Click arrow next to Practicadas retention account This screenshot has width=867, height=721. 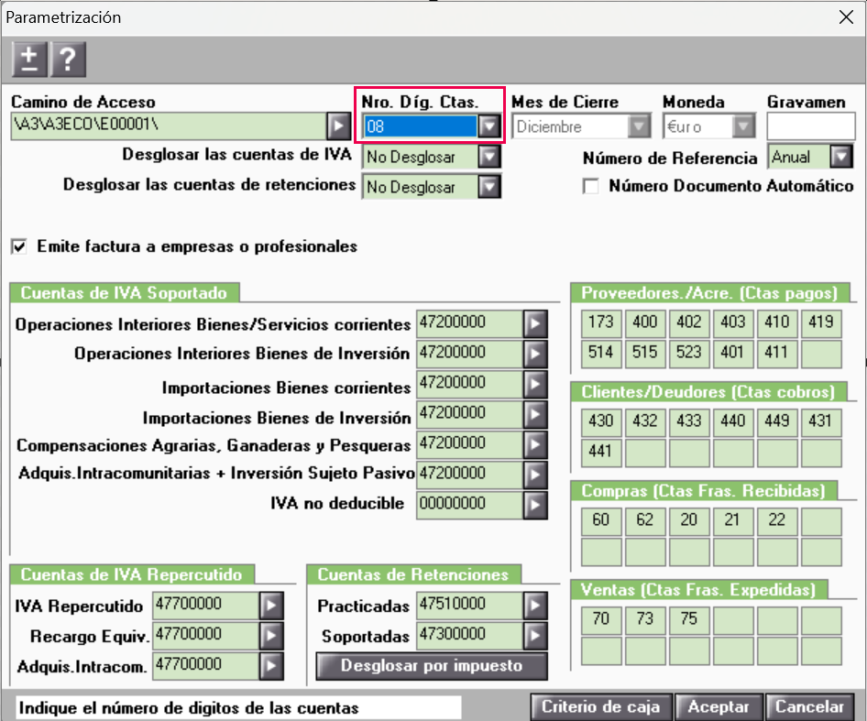[x=535, y=606]
